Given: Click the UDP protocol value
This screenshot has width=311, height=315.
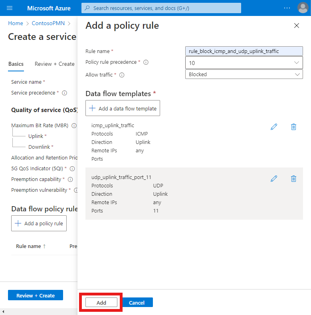Looking at the screenshot, I should click(x=158, y=186).
